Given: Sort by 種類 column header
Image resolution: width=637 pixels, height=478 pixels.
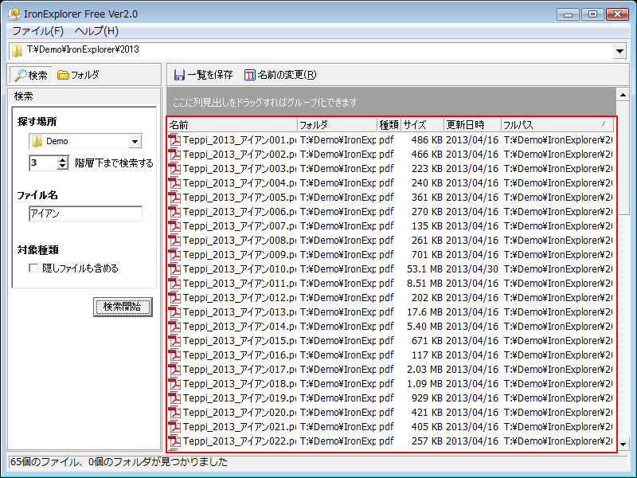Looking at the screenshot, I should pos(389,125).
